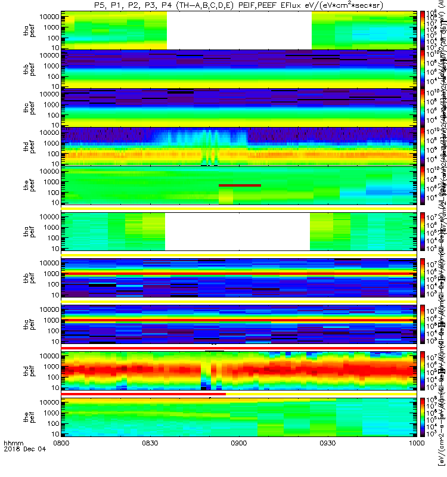This screenshot has width=447, height=477.
Task: Click the yellow bar above the thb peif panel
Action: point(239,255)
